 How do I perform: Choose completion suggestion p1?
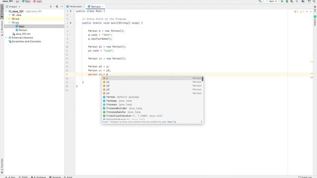(x=152, y=82)
